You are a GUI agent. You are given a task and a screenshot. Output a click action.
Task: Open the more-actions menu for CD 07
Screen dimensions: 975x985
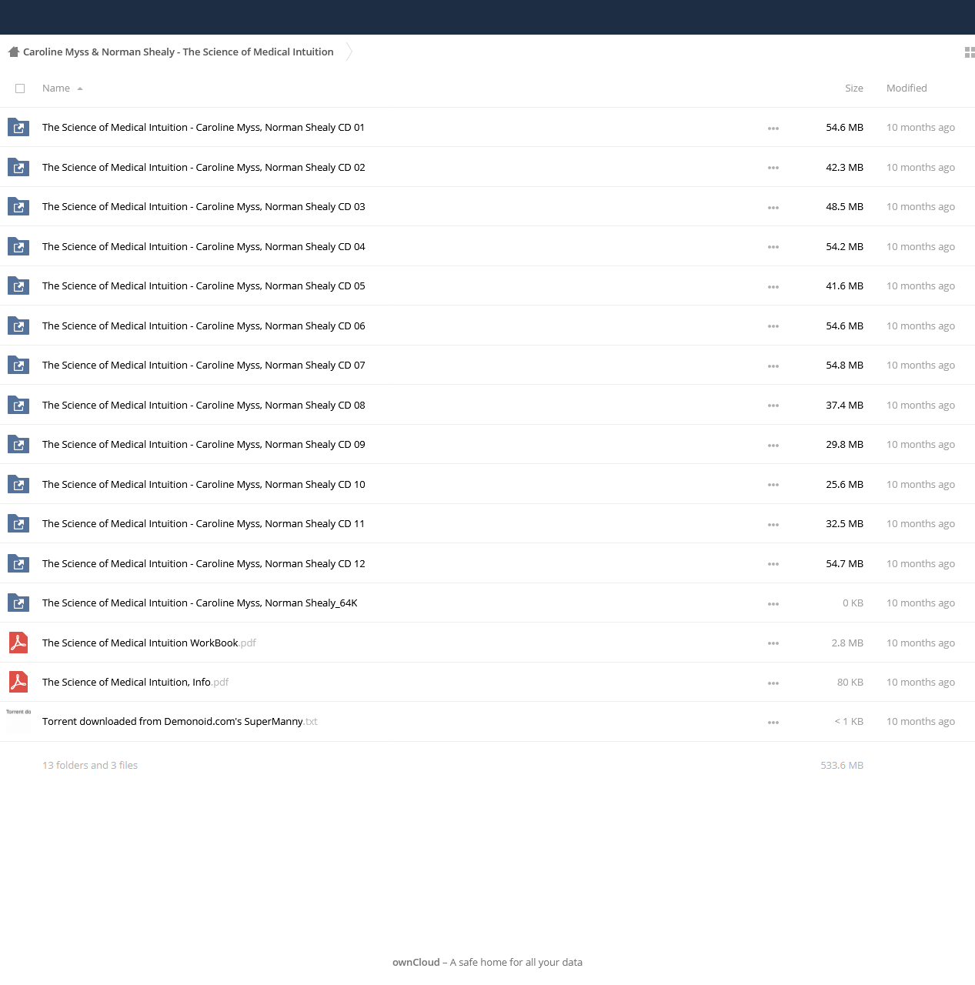[773, 366]
